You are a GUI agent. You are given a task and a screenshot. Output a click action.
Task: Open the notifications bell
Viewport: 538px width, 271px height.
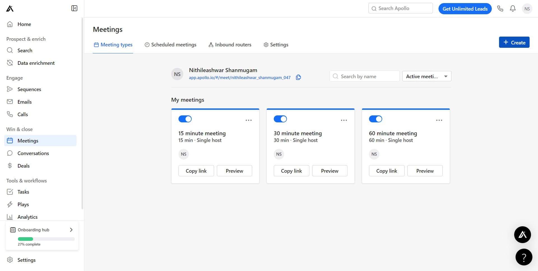point(513,8)
